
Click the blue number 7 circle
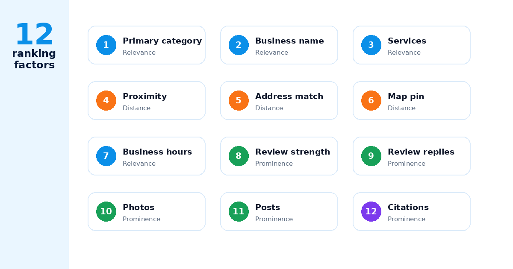106,156
